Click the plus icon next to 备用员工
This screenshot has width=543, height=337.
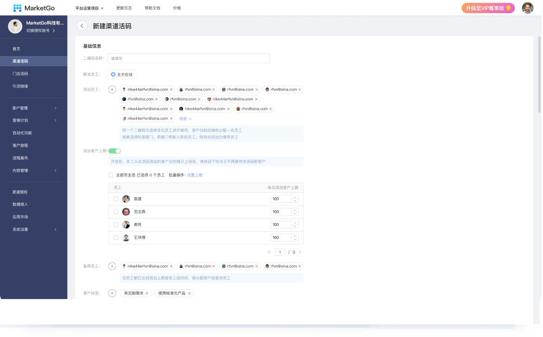point(112,266)
